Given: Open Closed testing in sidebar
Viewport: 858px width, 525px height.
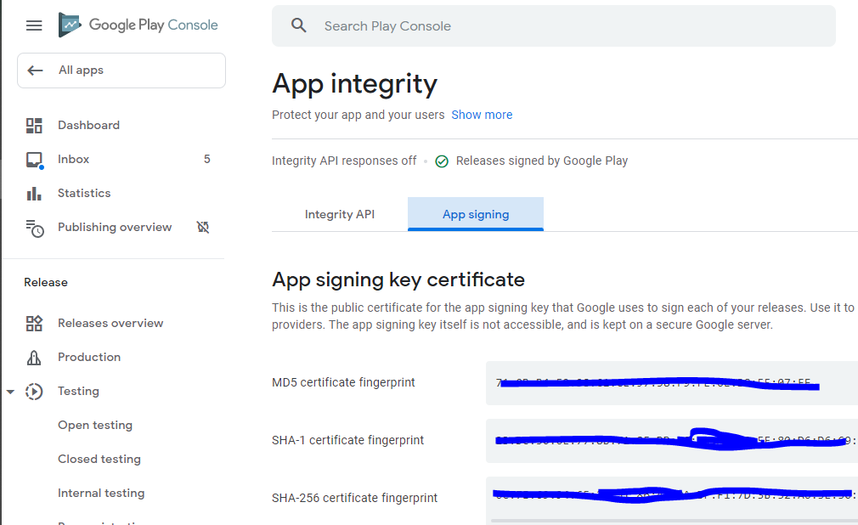Looking at the screenshot, I should [99, 460].
